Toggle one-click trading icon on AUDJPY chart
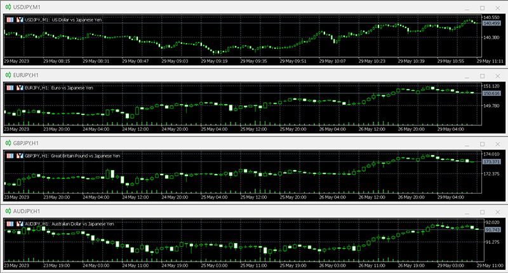 (x=20, y=223)
